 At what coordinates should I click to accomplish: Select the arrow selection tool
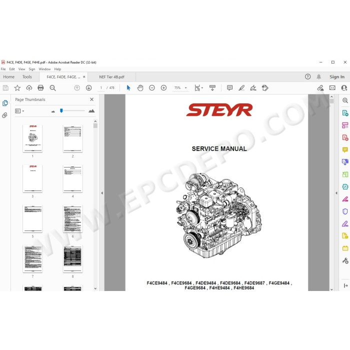128,88
